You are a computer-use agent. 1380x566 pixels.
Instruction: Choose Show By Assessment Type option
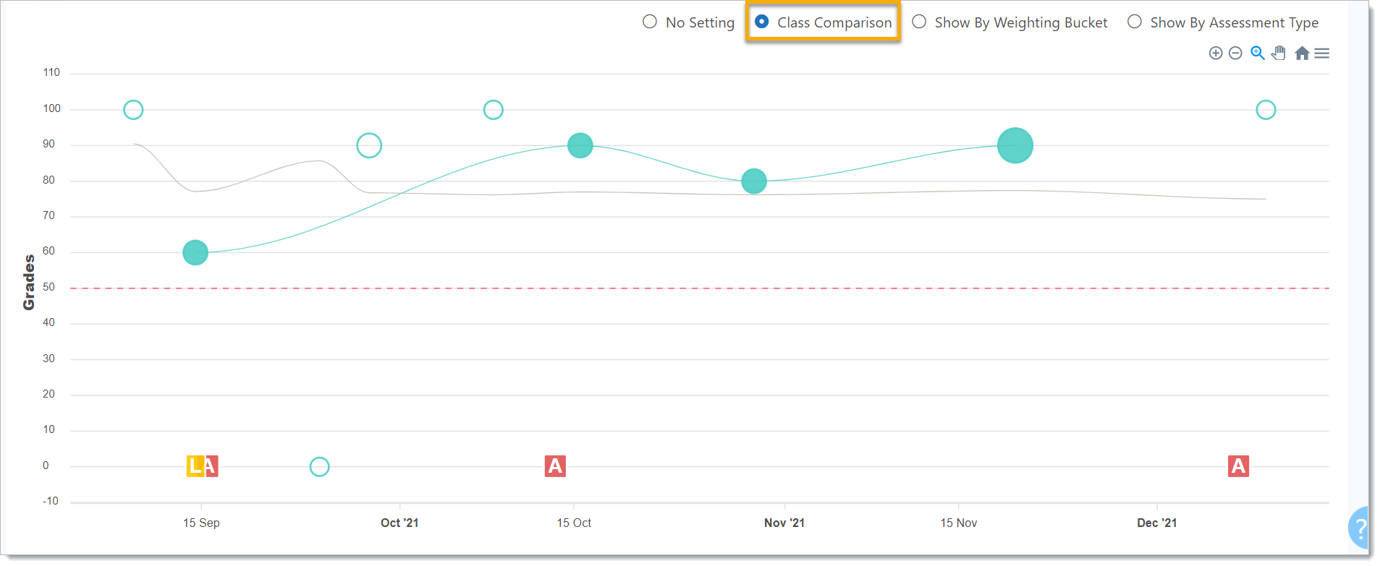(x=1135, y=22)
